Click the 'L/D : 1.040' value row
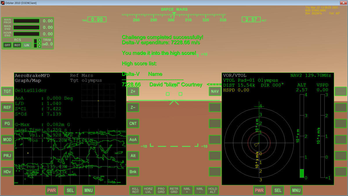Screen dimensions: 348x196 pos(38,104)
